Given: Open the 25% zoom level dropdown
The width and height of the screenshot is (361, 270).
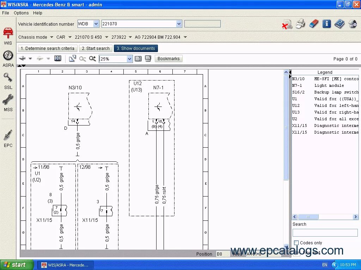Looking at the screenshot, I should tap(129, 59).
